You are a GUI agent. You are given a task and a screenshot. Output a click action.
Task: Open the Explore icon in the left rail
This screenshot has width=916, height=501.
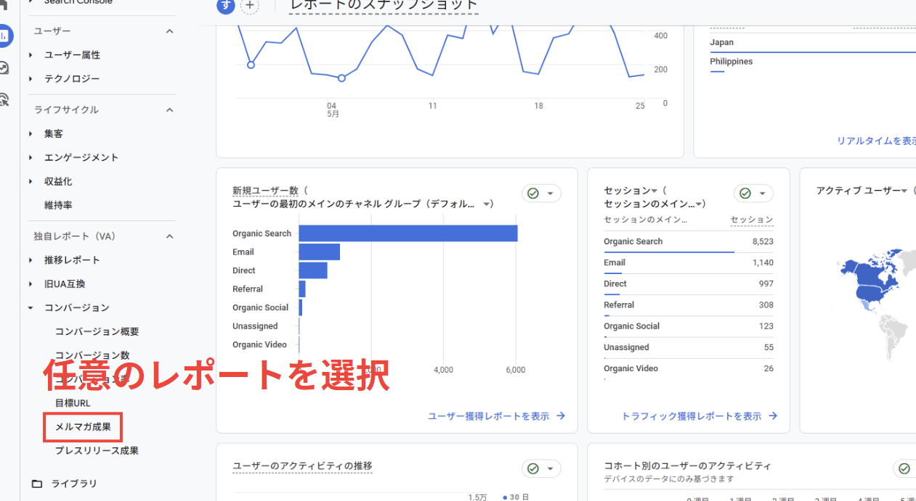[x=4, y=67]
